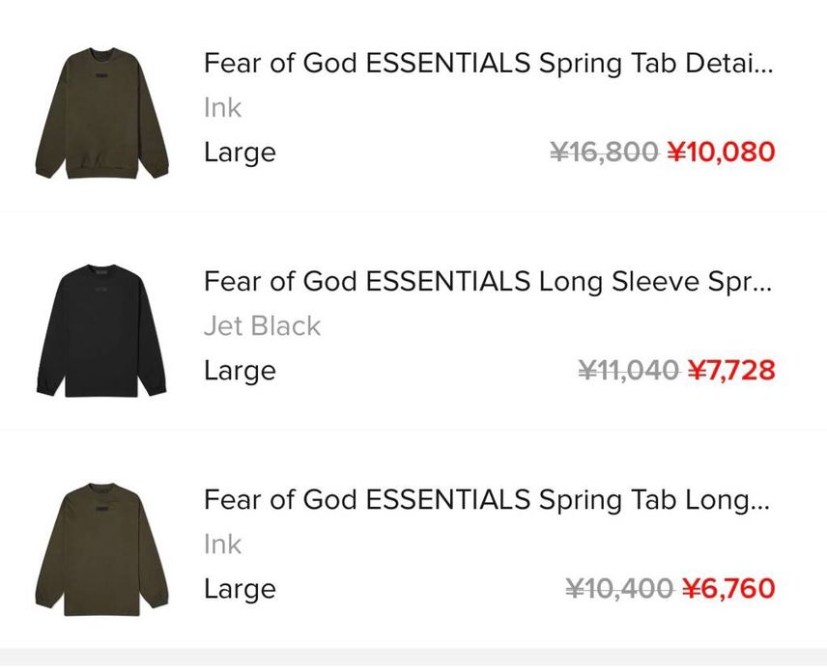Click the crossed-out price ¥16,800
Screen dimensions: 827x671
(x=604, y=152)
